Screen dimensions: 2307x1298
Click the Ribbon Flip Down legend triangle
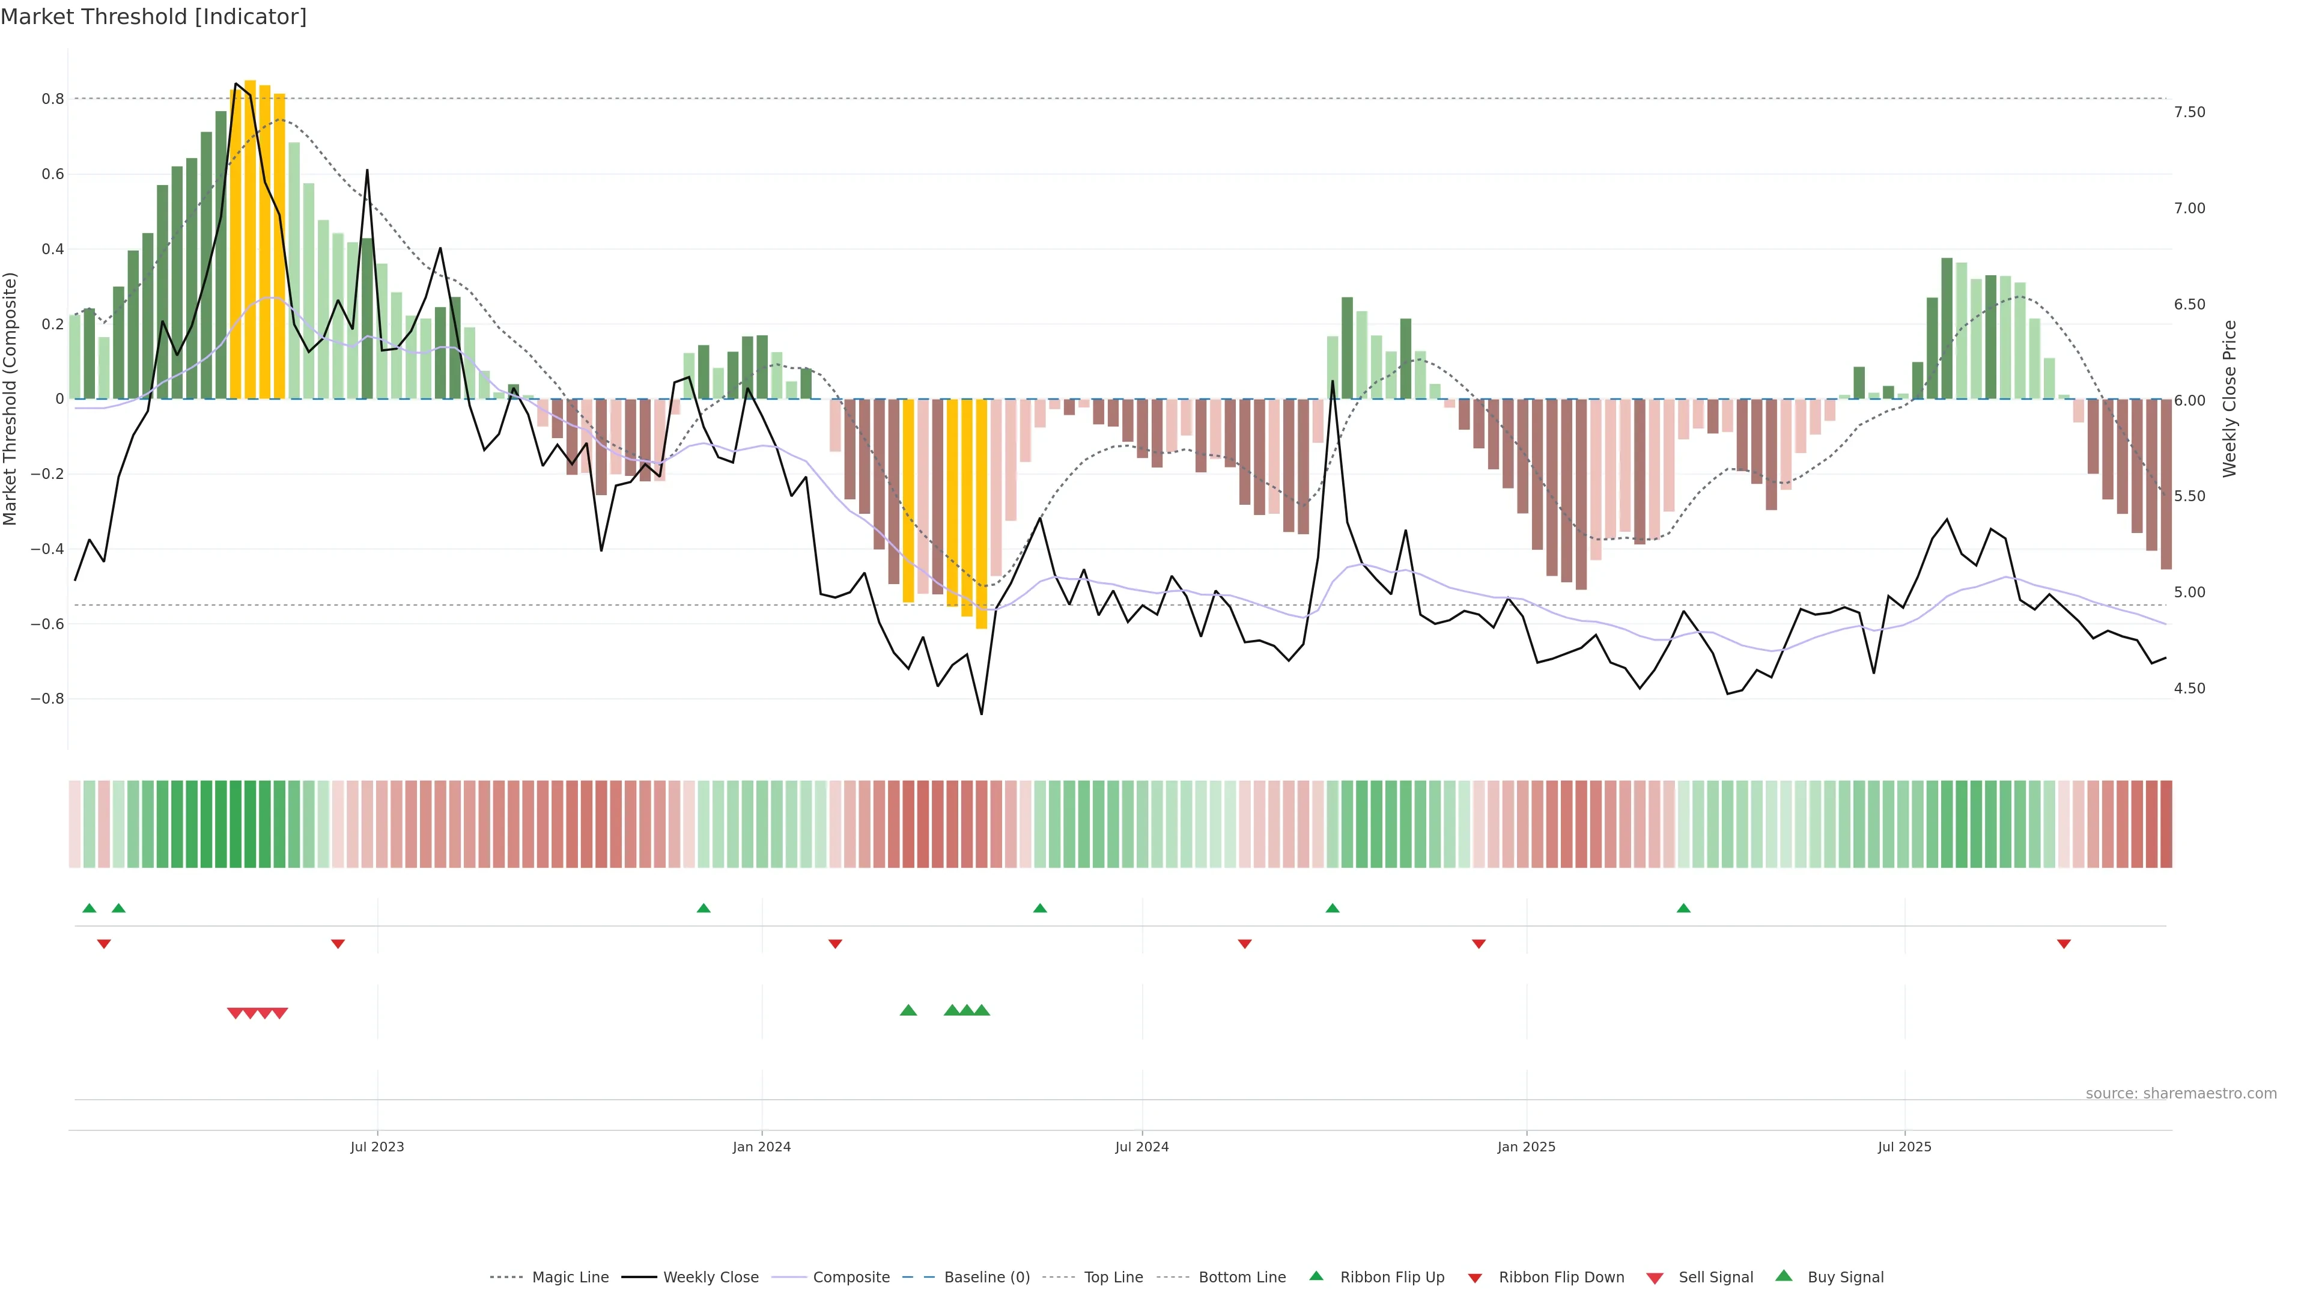coord(1475,1278)
